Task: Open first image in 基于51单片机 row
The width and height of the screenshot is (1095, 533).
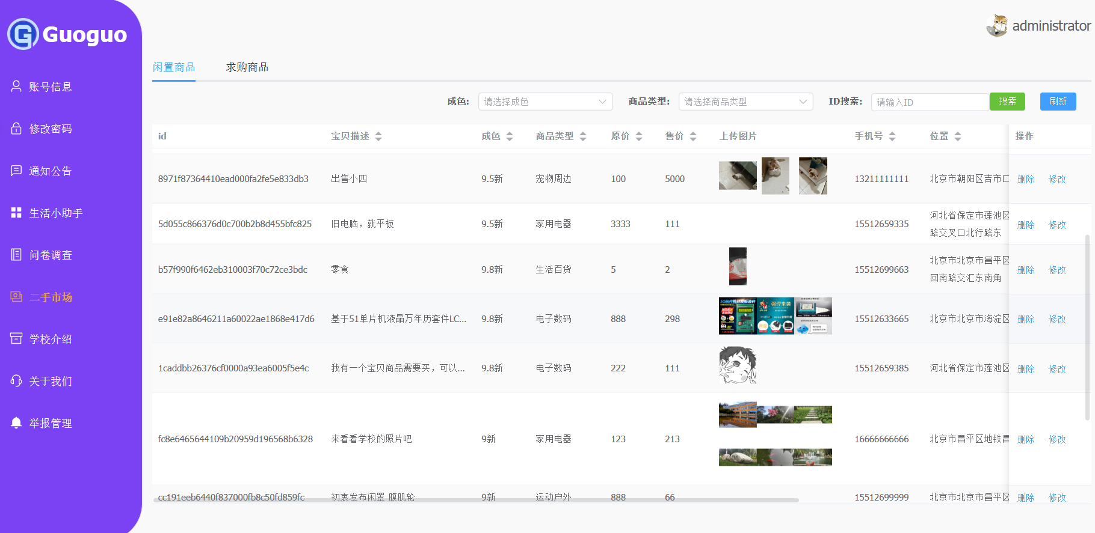Action: tap(738, 315)
